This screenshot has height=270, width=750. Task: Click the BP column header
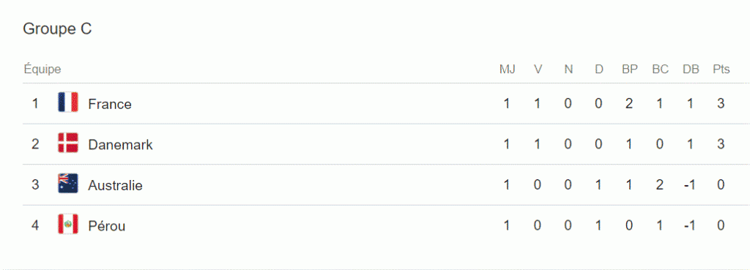click(x=629, y=70)
